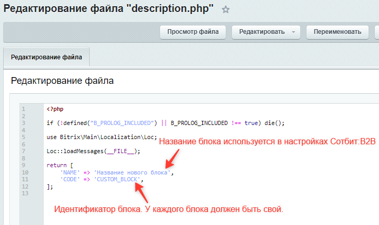Expand the 'Редактировать' dropdown arrow
The width and height of the screenshot is (379, 225).
point(294,32)
